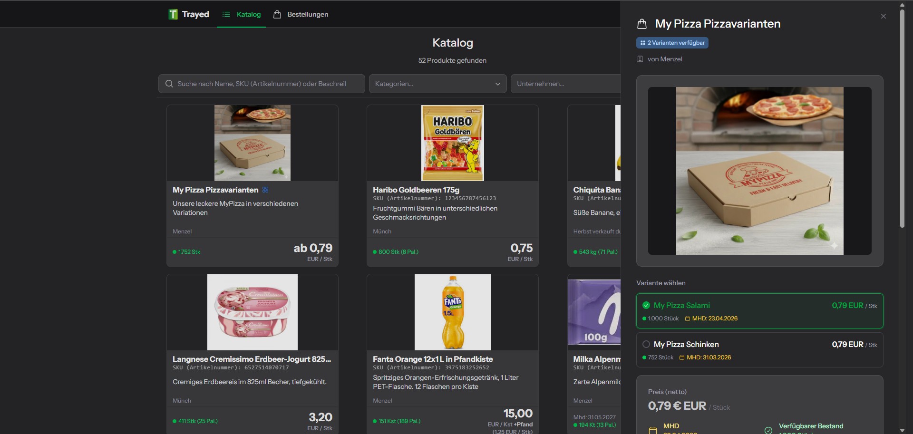Click the Fanta Orange product thumbnail

[452, 312]
